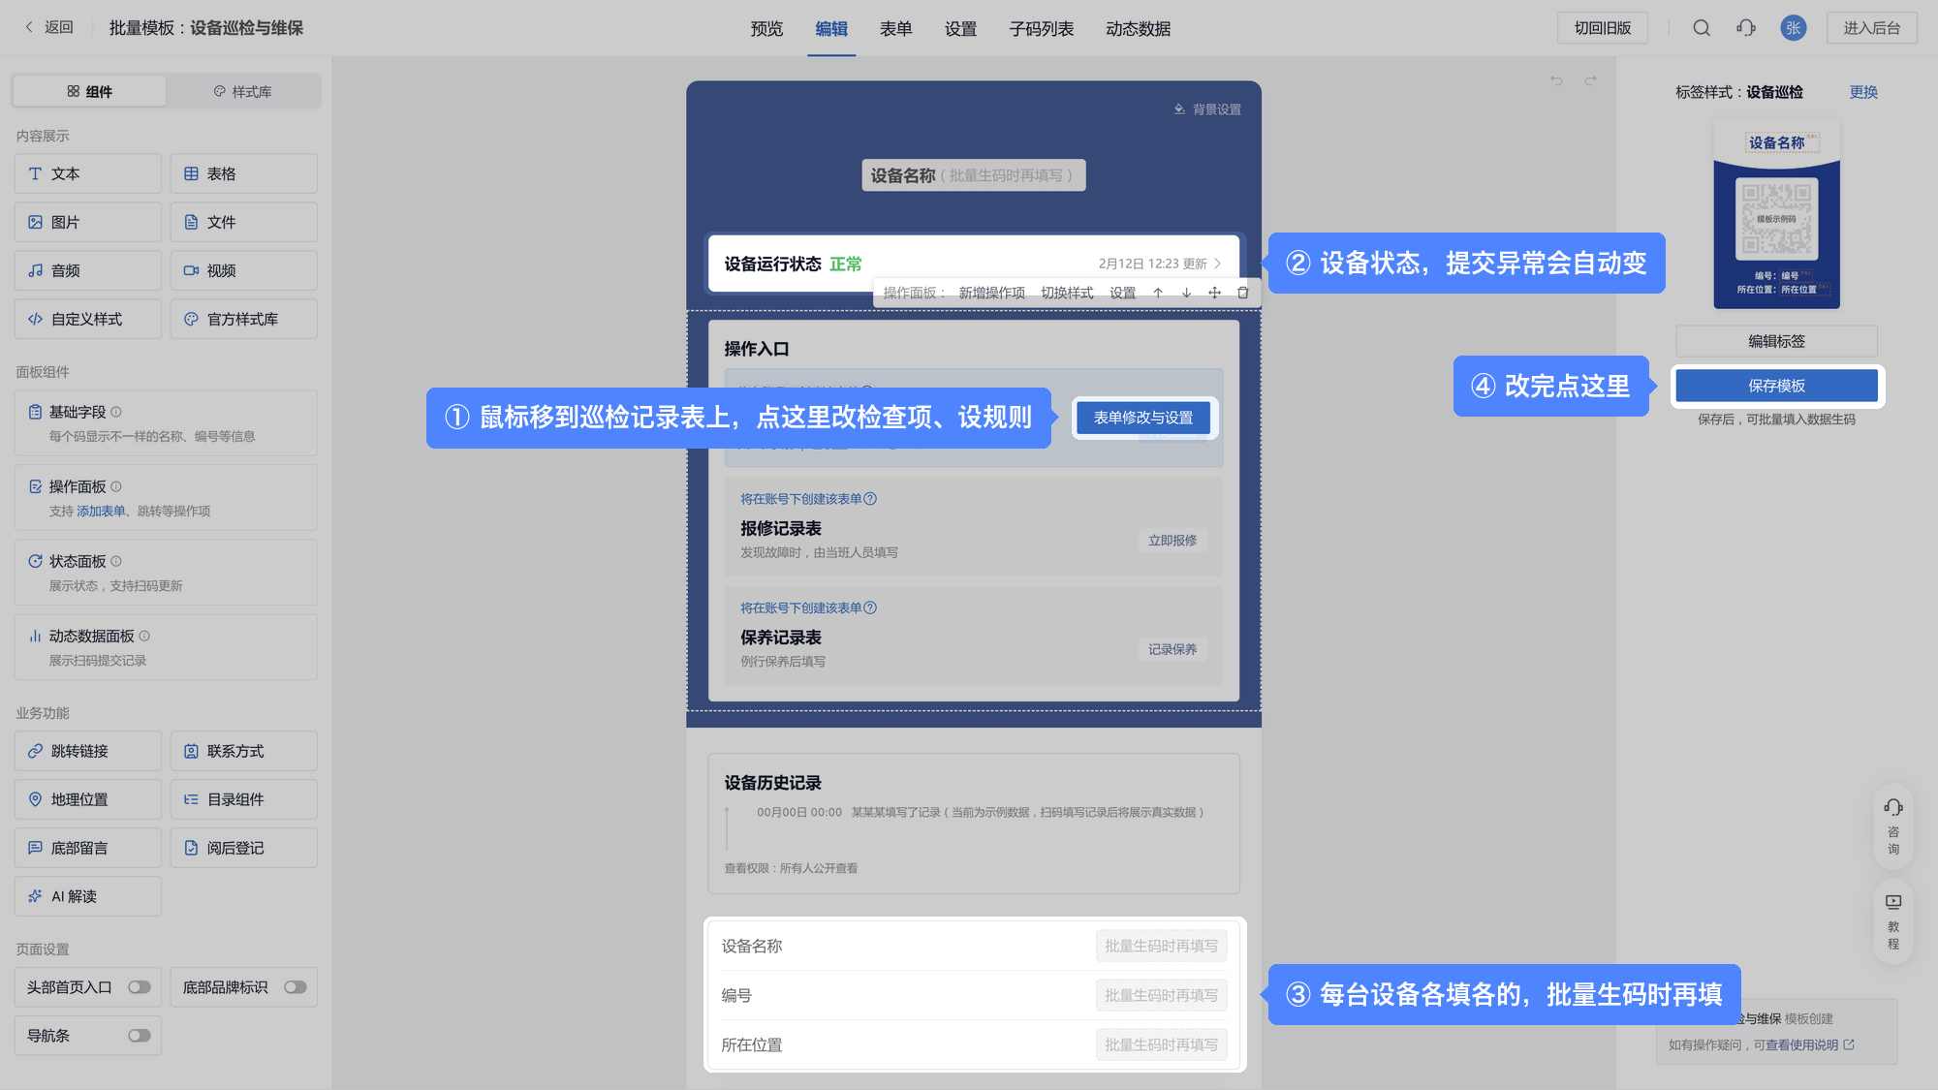The image size is (1938, 1090).
Task: Add the AI 解读 component
Action: [88, 896]
